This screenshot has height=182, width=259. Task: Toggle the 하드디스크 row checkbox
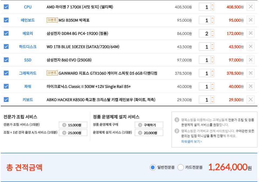coord(6,47)
